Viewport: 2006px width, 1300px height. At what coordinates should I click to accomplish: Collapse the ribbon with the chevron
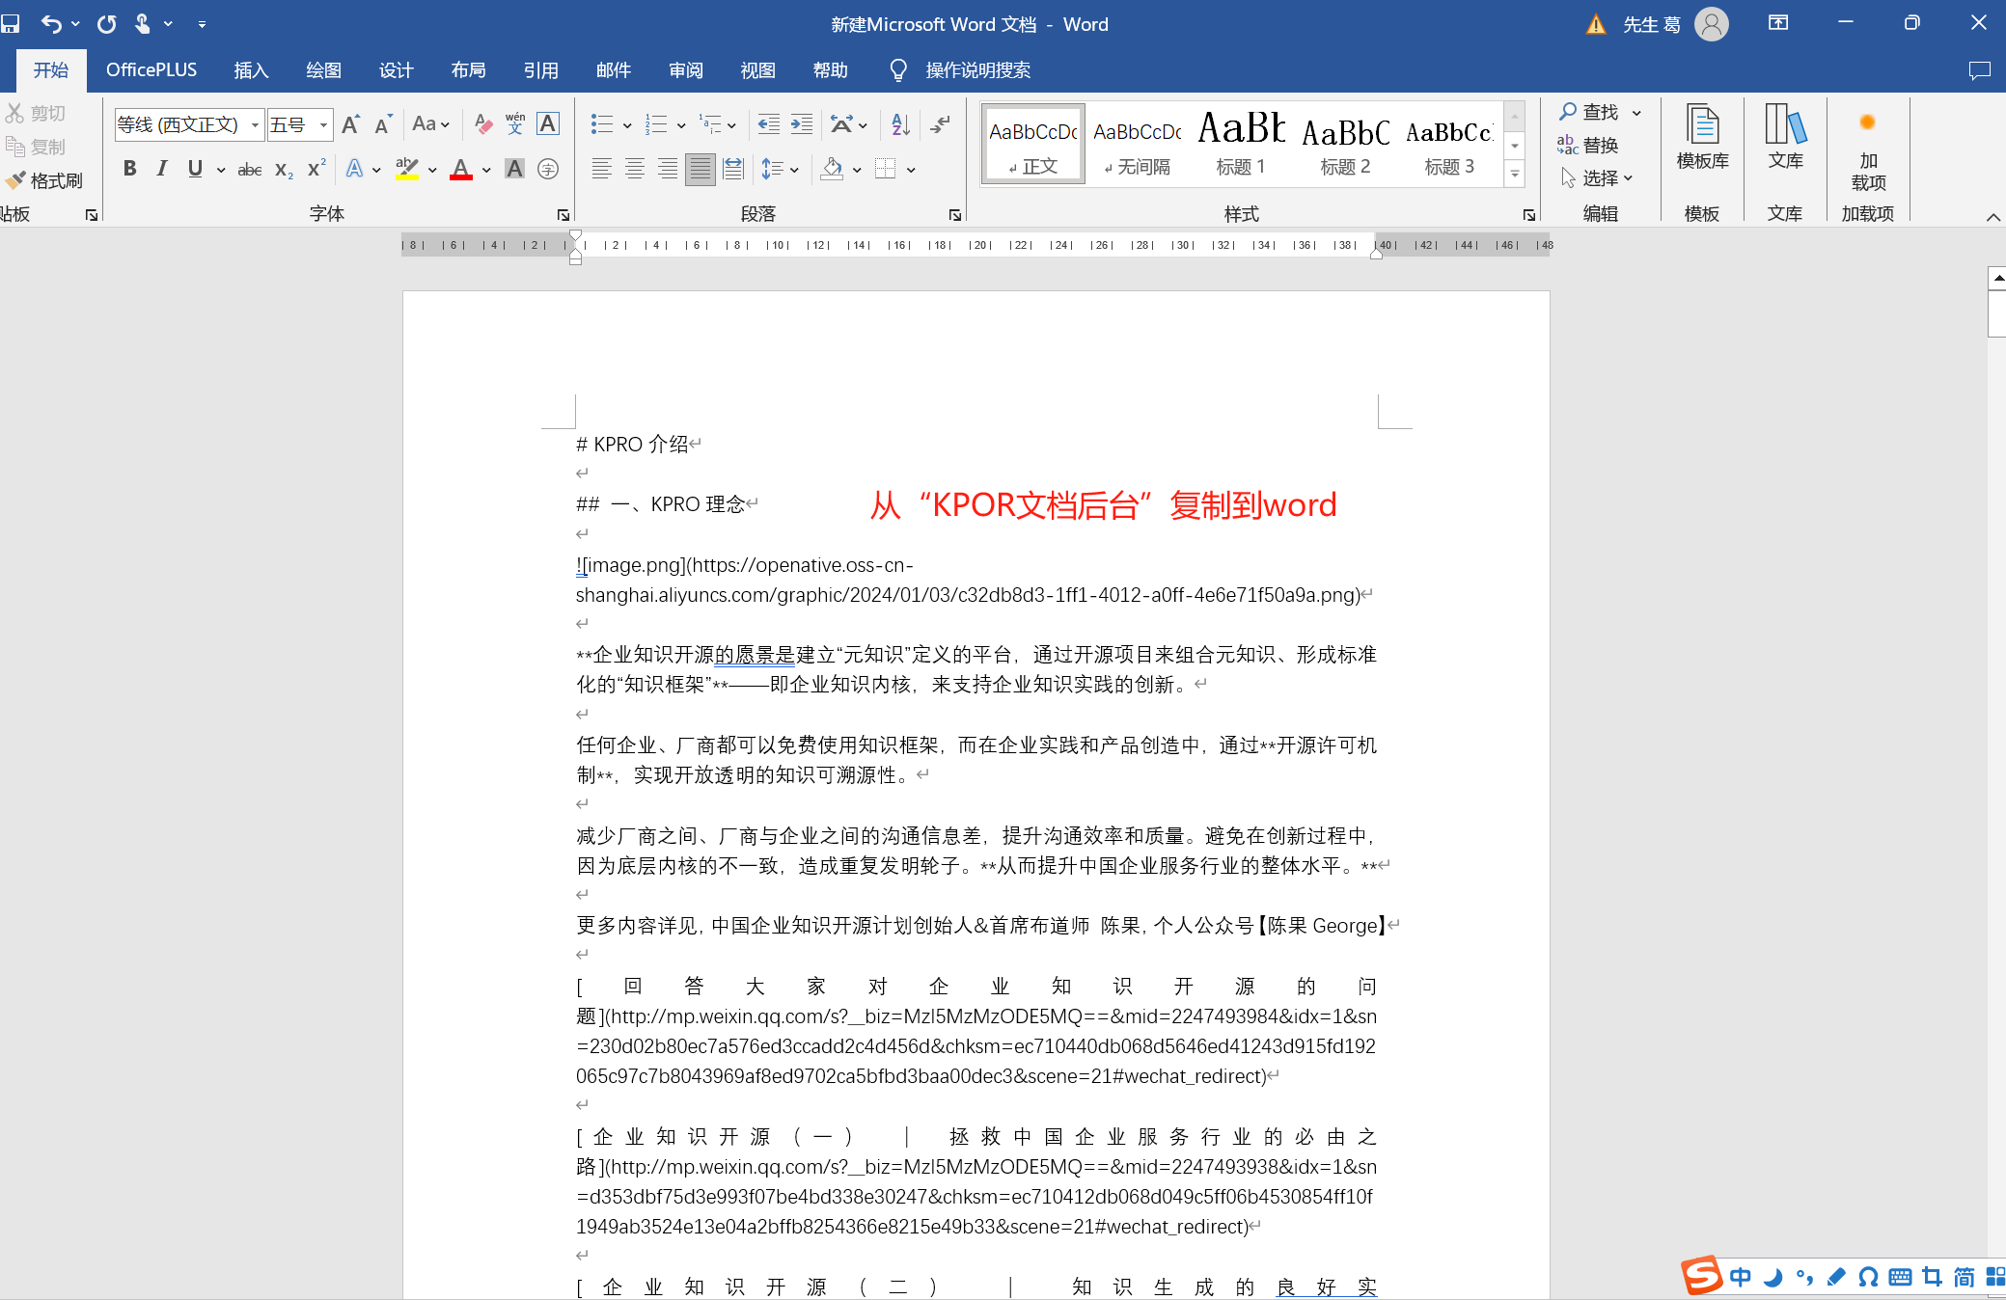[1993, 216]
